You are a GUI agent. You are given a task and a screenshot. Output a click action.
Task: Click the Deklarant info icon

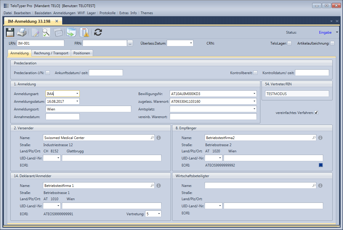tap(158, 185)
